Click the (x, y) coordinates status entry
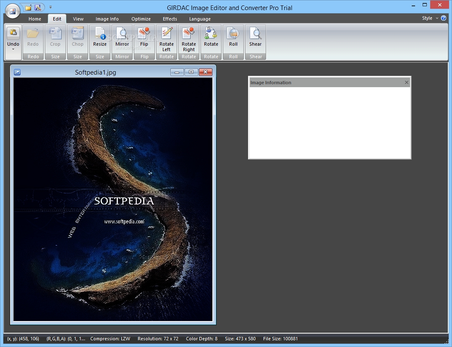Image resolution: width=452 pixels, height=347 pixels. (23, 339)
